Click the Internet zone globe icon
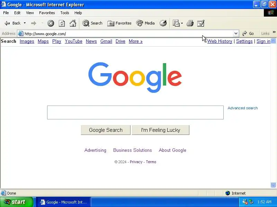Screen dimensions: 277x207 pyautogui.click(x=227, y=193)
